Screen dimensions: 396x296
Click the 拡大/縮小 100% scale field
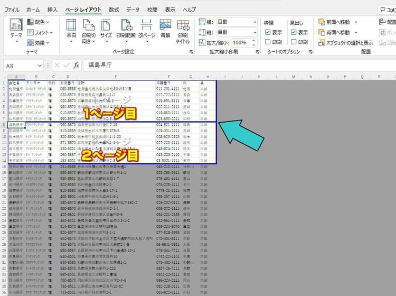pyautogui.click(x=242, y=43)
